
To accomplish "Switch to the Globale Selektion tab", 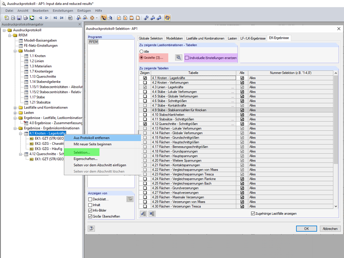I will pyautogui.click(x=151, y=38).
